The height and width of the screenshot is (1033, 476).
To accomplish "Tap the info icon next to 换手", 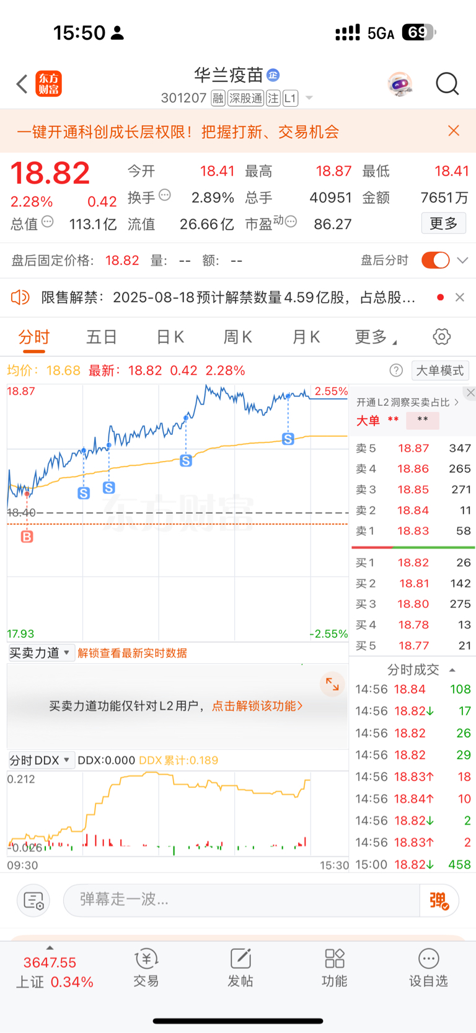I will point(165,195).
